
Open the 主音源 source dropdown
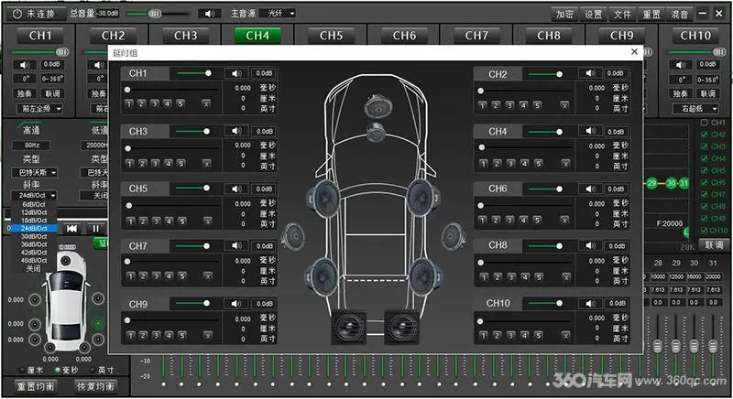(281, 14)
